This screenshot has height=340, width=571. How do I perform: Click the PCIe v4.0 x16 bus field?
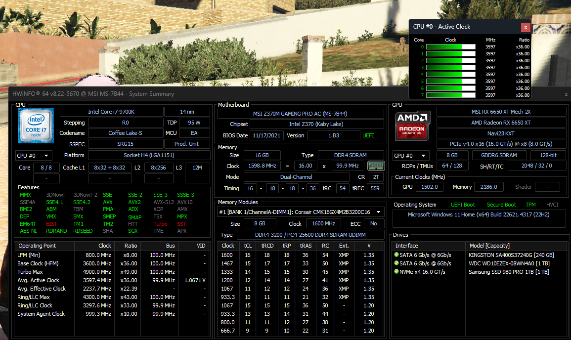coord(501,144)
